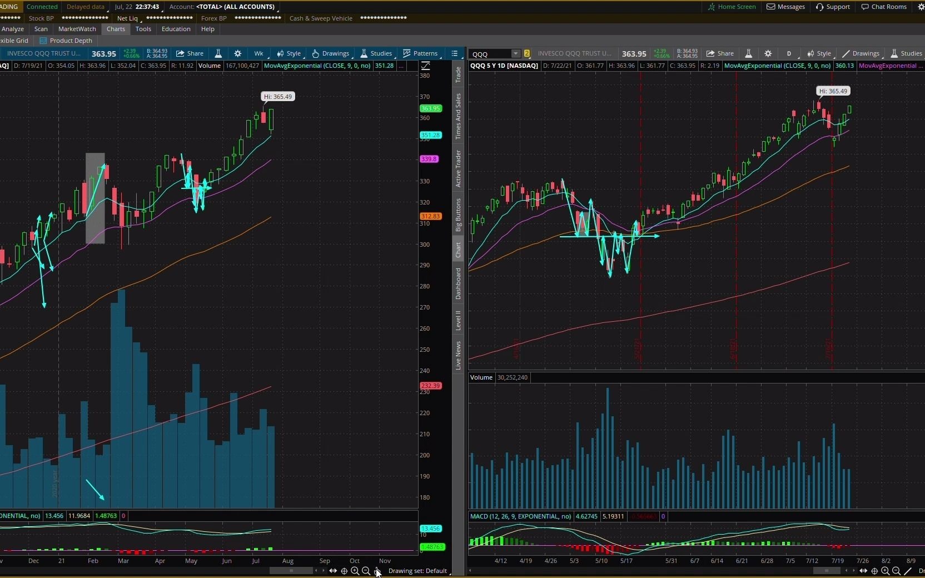Click the price-line icon above left chart price axis
The image size is (925, 578).
(x=425, y=66)
